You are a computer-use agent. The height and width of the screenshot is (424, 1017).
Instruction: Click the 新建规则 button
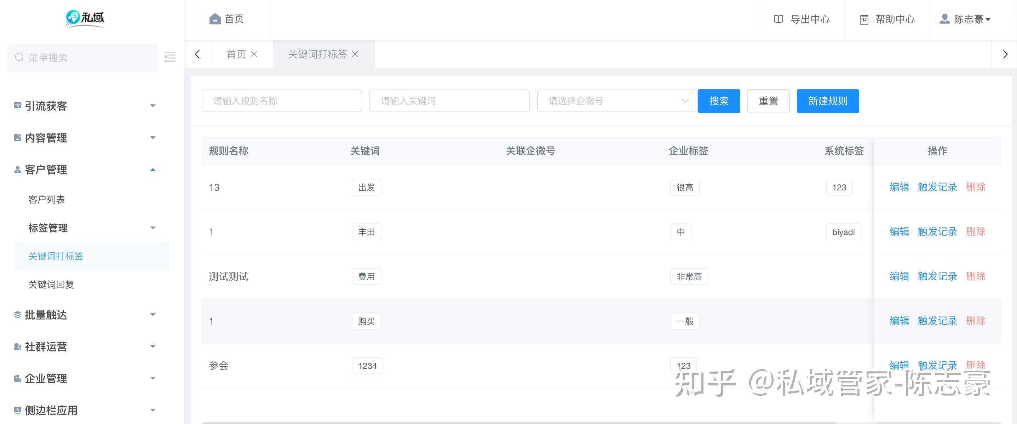[x=827, y=101]
